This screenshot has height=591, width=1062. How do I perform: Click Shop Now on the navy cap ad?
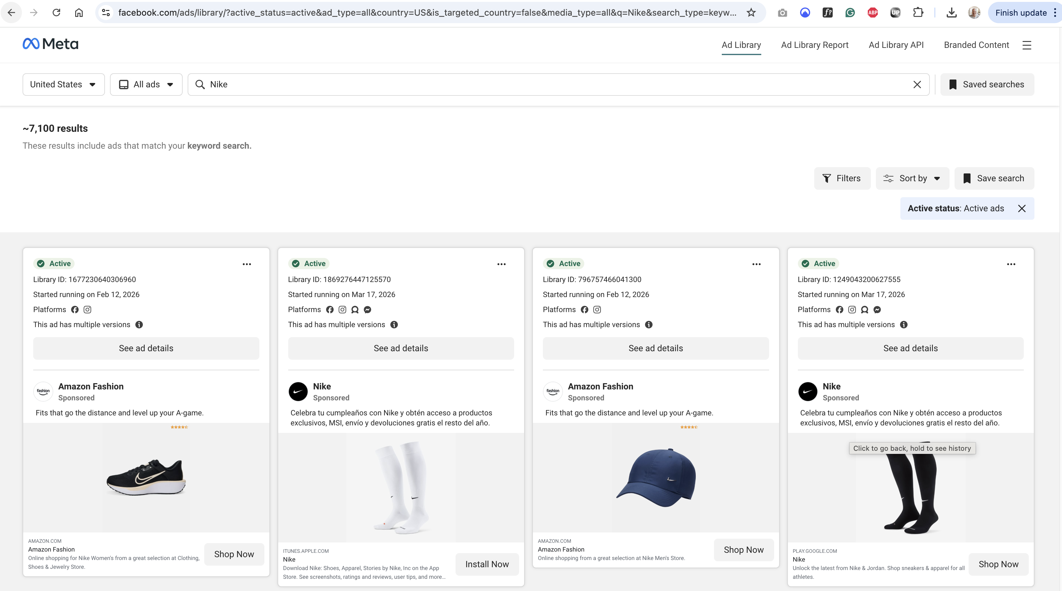coord(744,550)
